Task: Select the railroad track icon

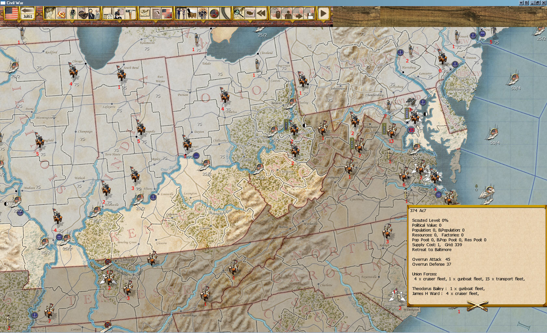Action: [225, 14]
